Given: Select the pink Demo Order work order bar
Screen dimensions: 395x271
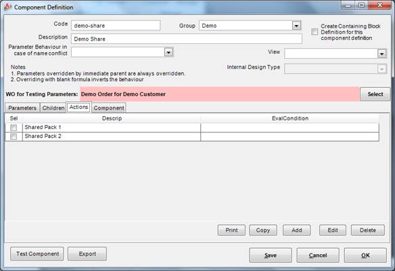Looking at the screenshot, I should point(219,94).
